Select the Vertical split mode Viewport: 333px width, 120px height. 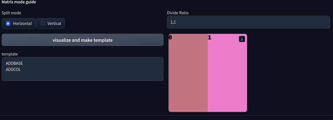tap(43, 24)
